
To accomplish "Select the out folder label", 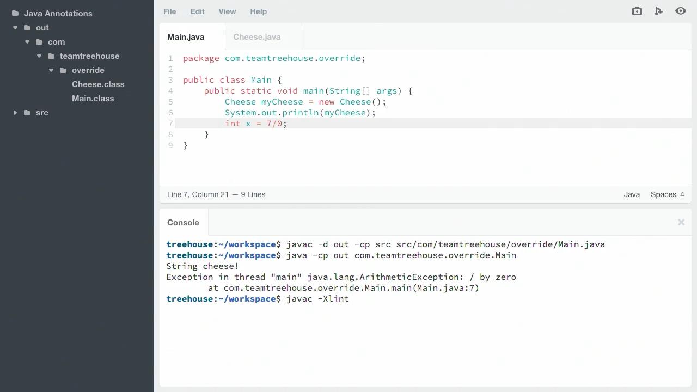I will (42, 28).
